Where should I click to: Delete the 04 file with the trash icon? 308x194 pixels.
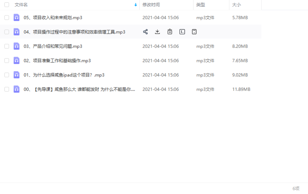tap(170, 32)
